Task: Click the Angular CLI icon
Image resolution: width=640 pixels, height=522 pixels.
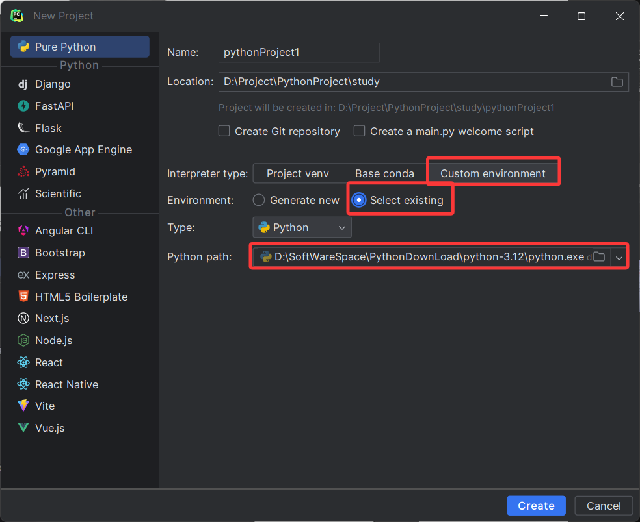Action: coord(23,230)
